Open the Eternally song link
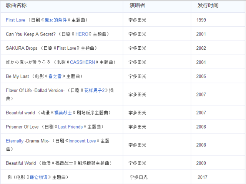Image resolution: width=246 pixels, height=184 pixels. point(15,141)
